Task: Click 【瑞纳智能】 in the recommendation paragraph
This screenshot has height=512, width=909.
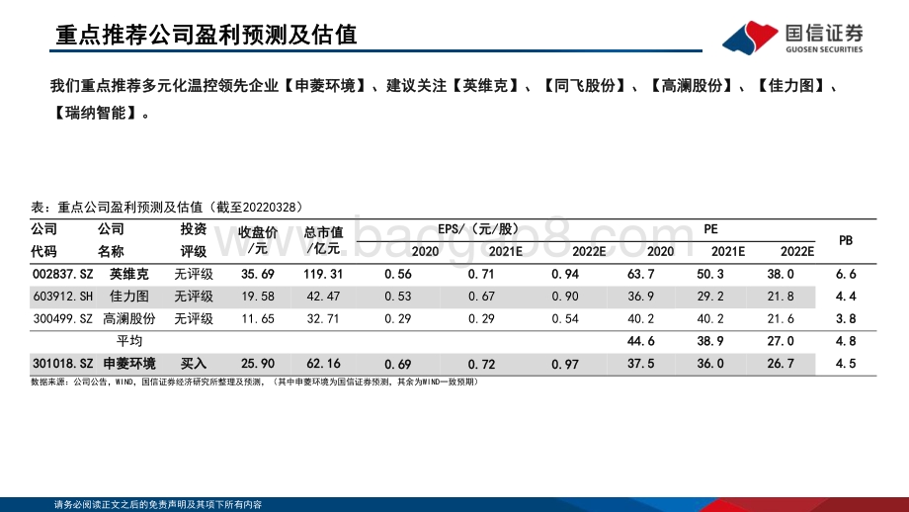Action: point(96,113)
